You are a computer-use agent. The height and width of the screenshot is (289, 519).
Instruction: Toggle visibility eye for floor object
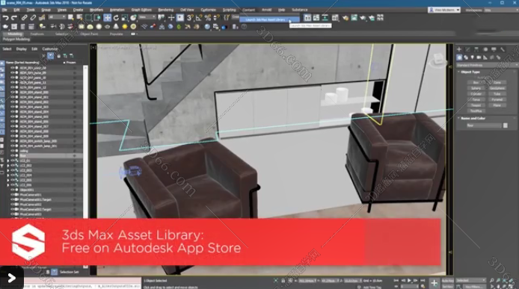pyautogui.click(x=13, y=155)
